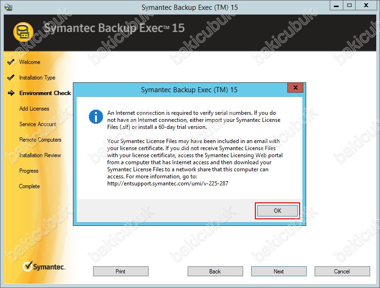Click the dialog title Symantec Backup Exec (TM) 15

click(x=189, y=90)
